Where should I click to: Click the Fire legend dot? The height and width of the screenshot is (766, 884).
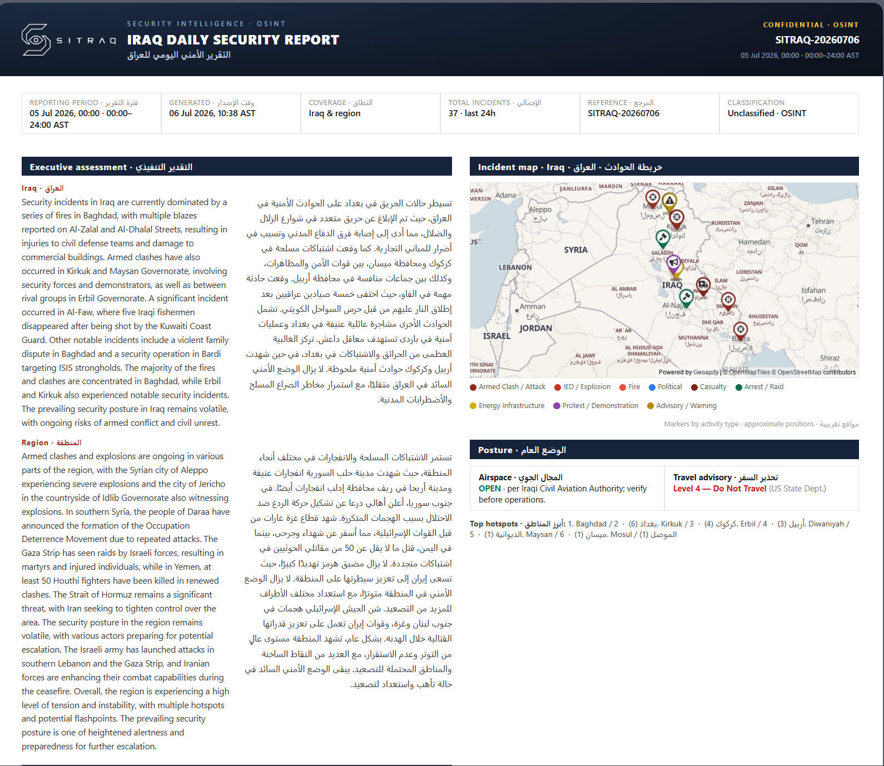[623, 387]
